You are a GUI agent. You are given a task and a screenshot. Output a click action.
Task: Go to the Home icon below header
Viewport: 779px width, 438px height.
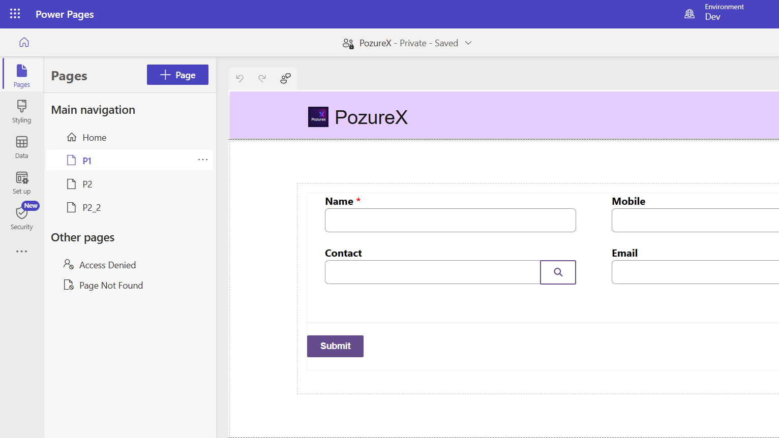pyautogui.click(x=24, y=42)
